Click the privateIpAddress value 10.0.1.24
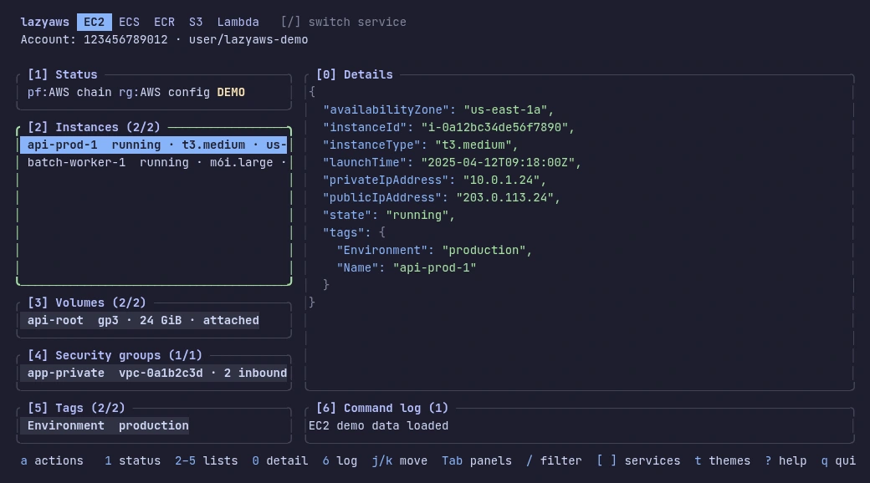Screen dimensions: 870x483 (502, 180)
